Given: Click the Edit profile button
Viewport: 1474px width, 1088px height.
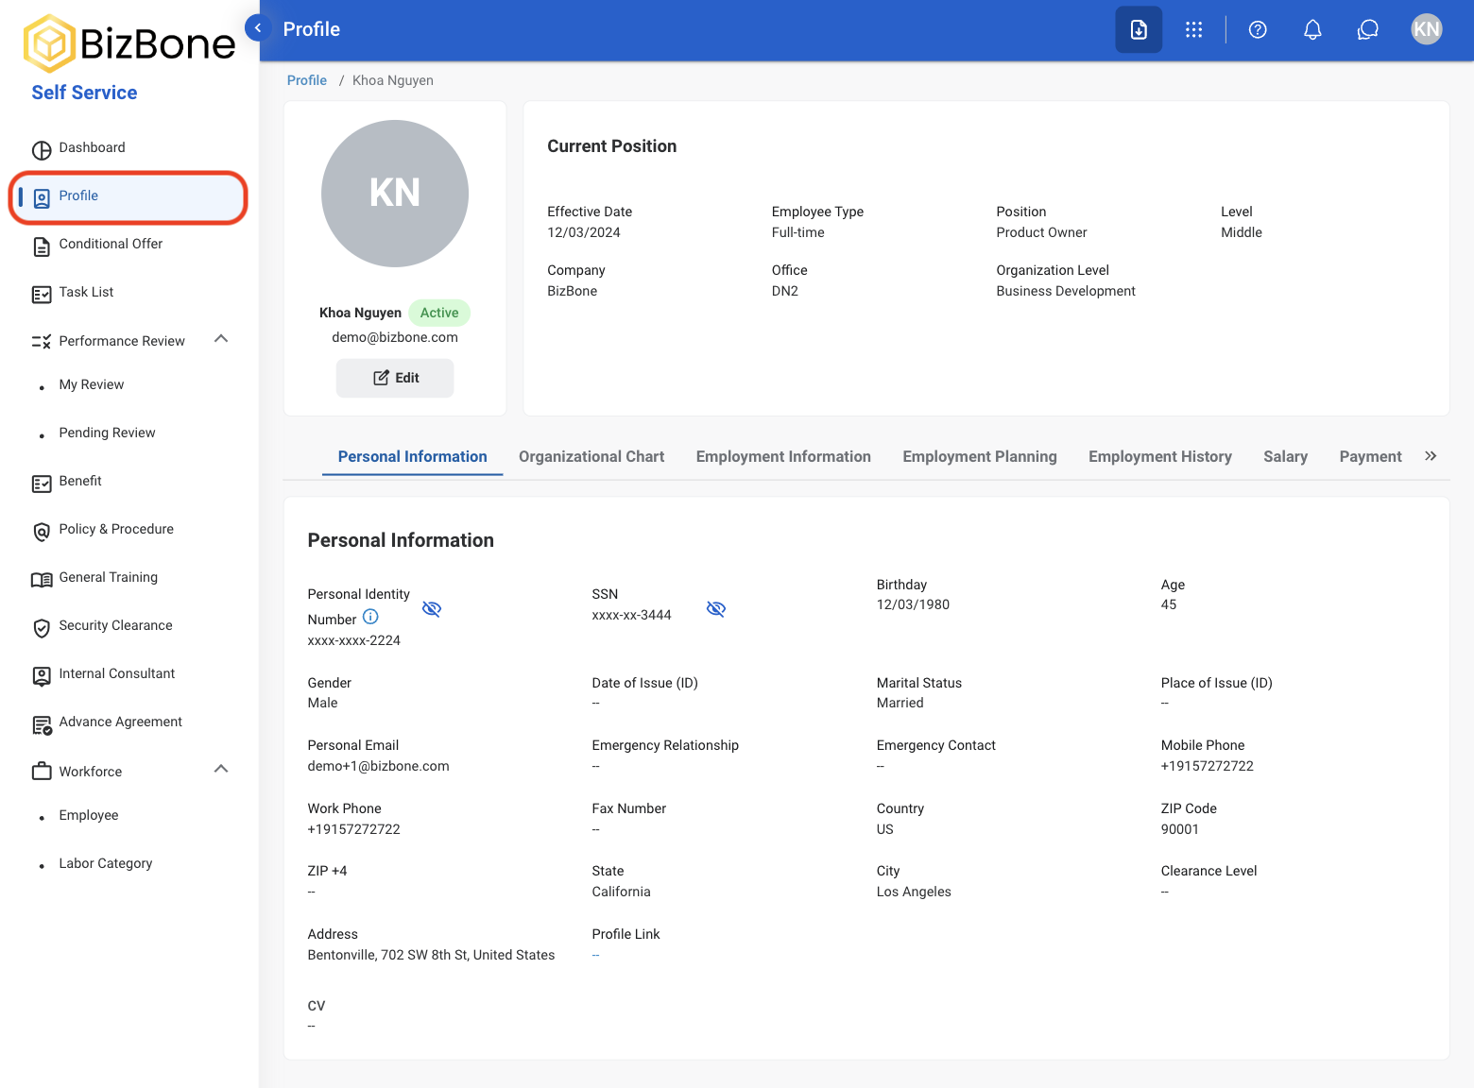Looking at the screenshot, I should coord(395,378).
